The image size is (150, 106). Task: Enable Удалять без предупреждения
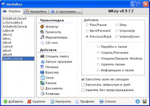coord(83,90)
